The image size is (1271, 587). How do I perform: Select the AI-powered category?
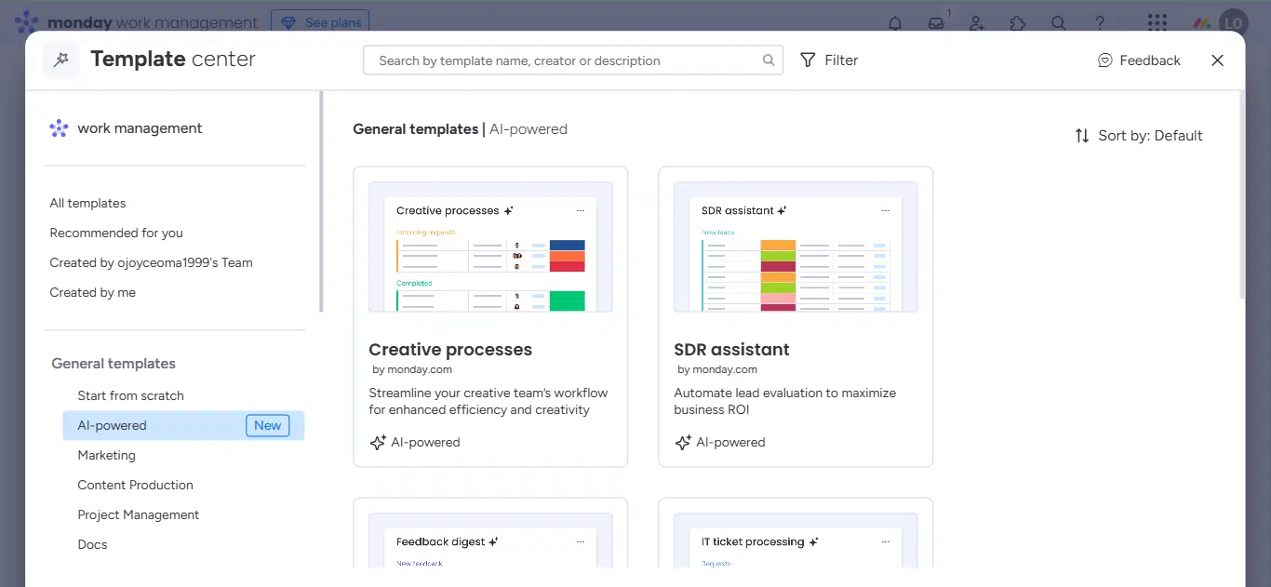coord(183,425)
